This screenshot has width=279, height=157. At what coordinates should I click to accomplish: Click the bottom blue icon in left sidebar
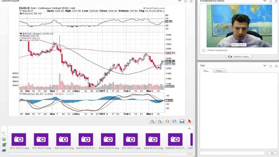4,150
